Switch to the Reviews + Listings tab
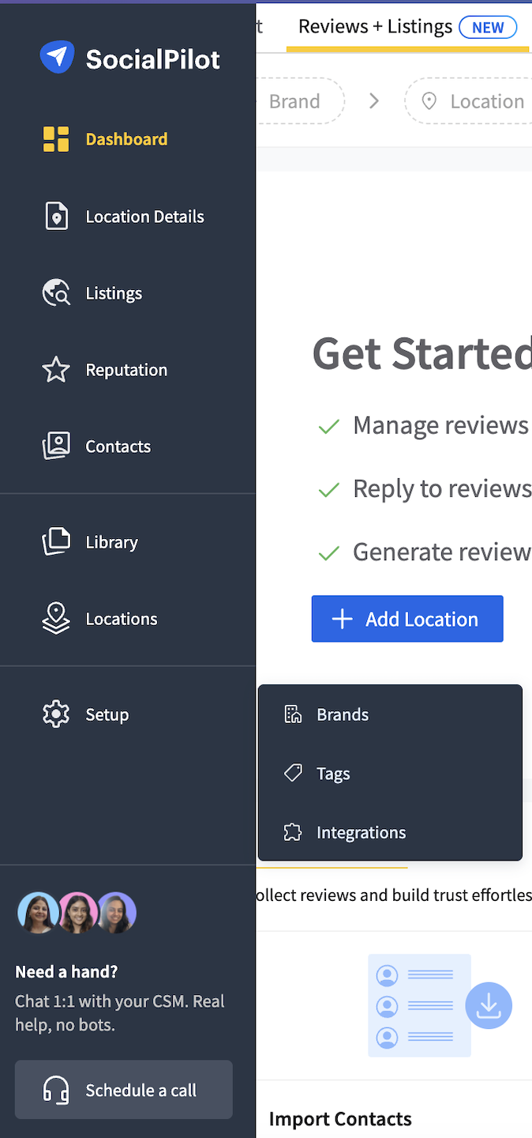The width and height of the screenshot is (532, 1138). (x=407, y=27)
